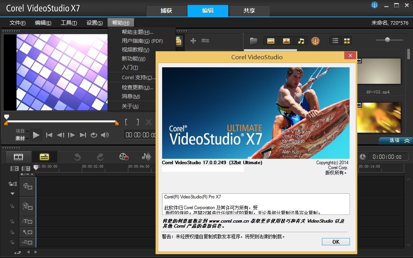This screenshot has width=413, height=258.
Task: Click the overlay track icon
Action: point(27,206)
